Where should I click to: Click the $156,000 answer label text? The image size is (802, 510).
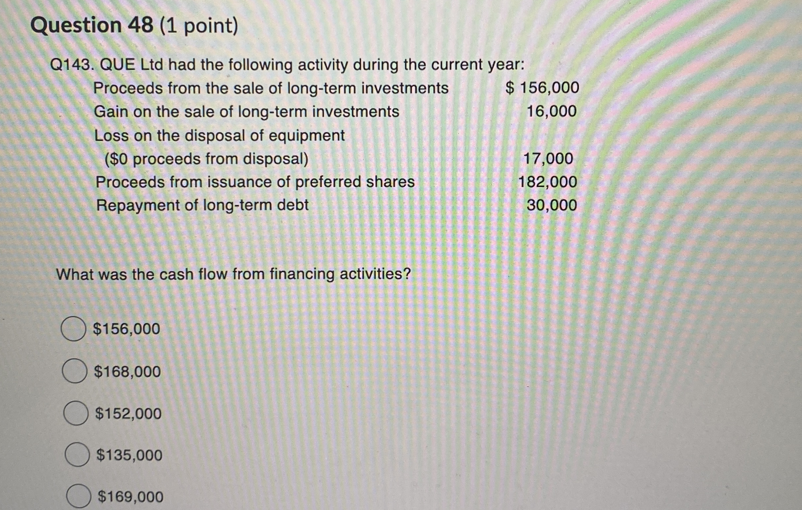point(127,329)
